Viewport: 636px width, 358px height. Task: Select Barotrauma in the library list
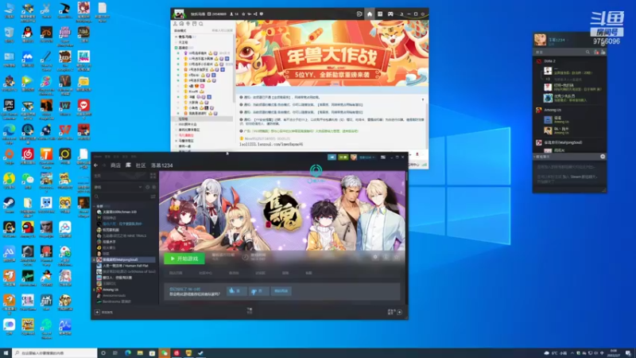click(114, 302)
